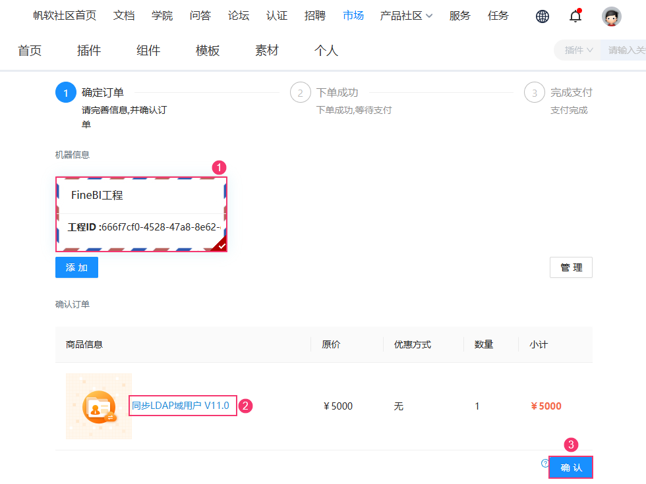Open the 论坛 top menu
Screen dimensions: 646x484
point(239,16)
